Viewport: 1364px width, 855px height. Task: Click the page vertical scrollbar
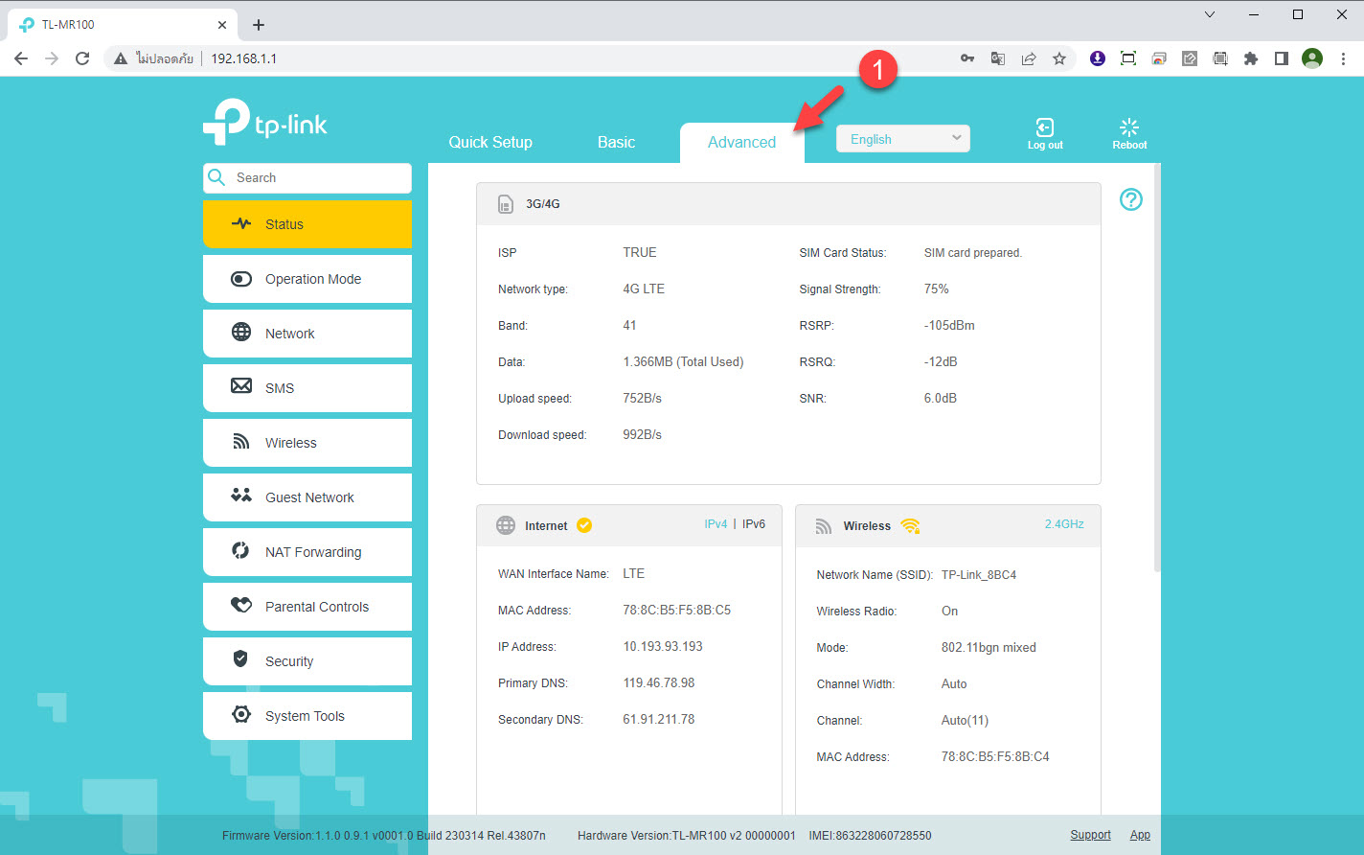(1157, 369)
